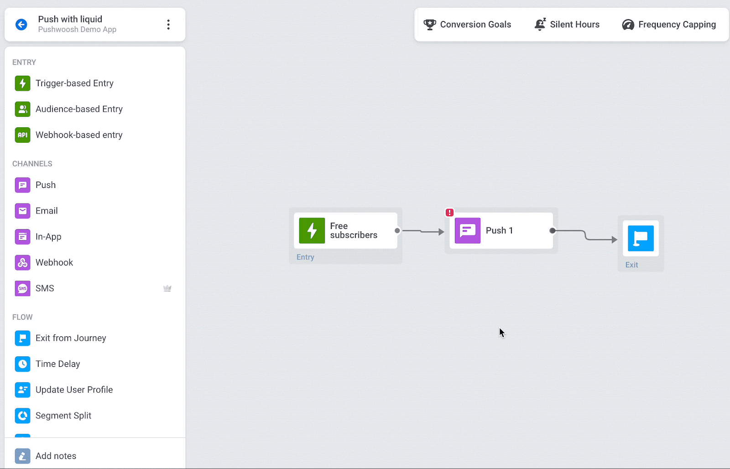Choose the Audience-based Entry element
730x469 pixels.
[x=78, y=109]
